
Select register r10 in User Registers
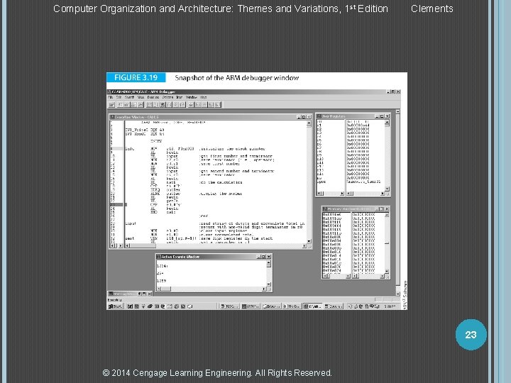click(321, 159)
